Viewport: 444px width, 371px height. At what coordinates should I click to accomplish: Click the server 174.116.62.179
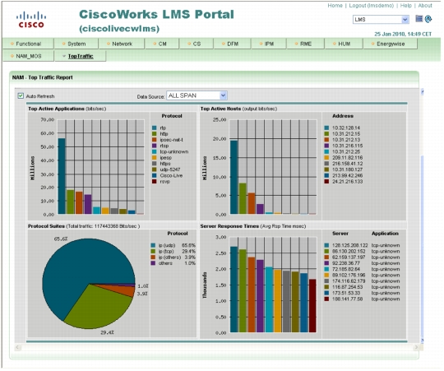pyautogui.click(x=349, y=281)
